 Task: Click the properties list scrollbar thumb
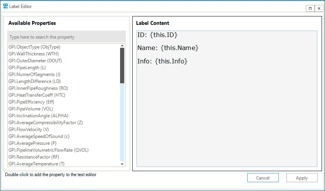(122, 65)
